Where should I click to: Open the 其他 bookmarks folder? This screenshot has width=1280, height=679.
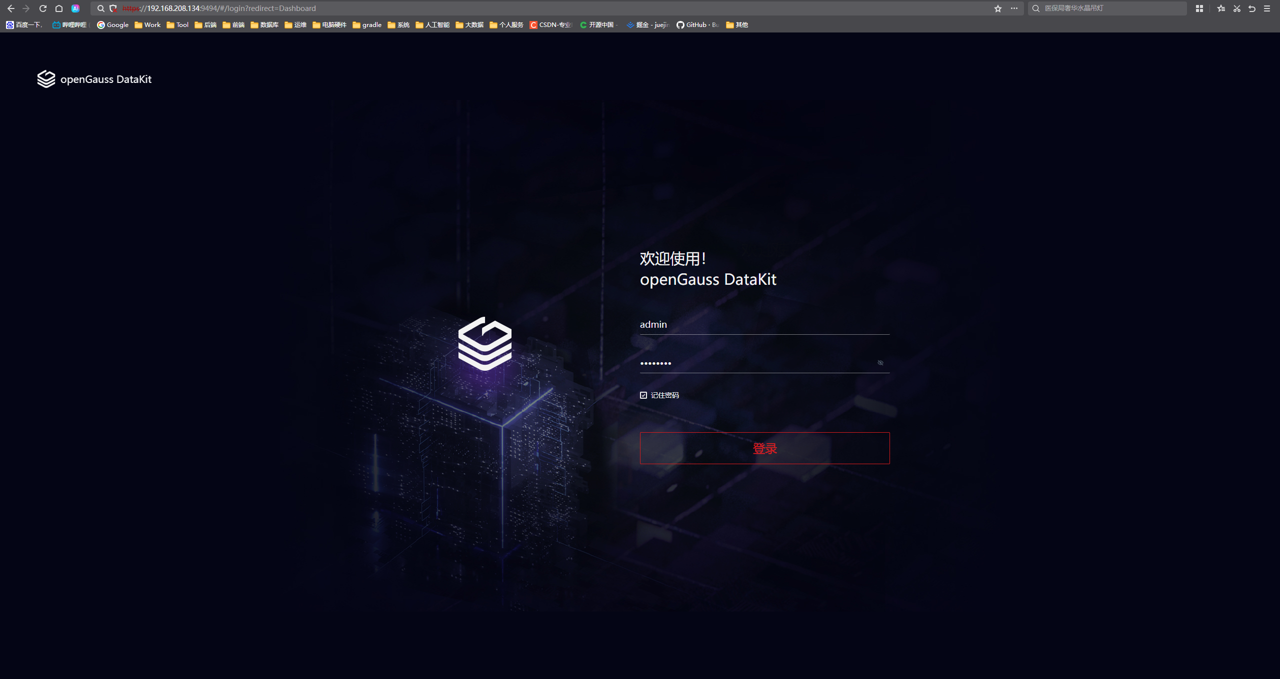click(736, 24)
